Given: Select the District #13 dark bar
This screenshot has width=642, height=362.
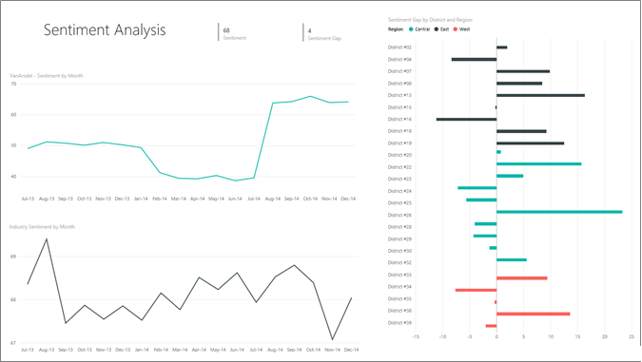Looking at the screenshot, I should [540, 95].
